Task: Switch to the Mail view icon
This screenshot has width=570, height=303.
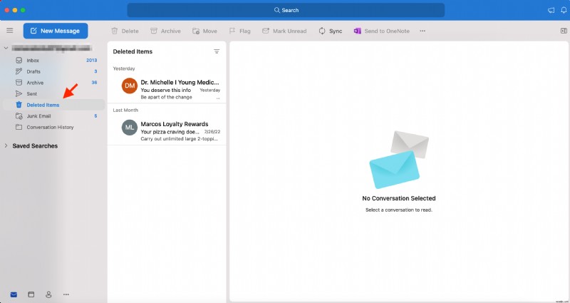Action: pos(14,294)
